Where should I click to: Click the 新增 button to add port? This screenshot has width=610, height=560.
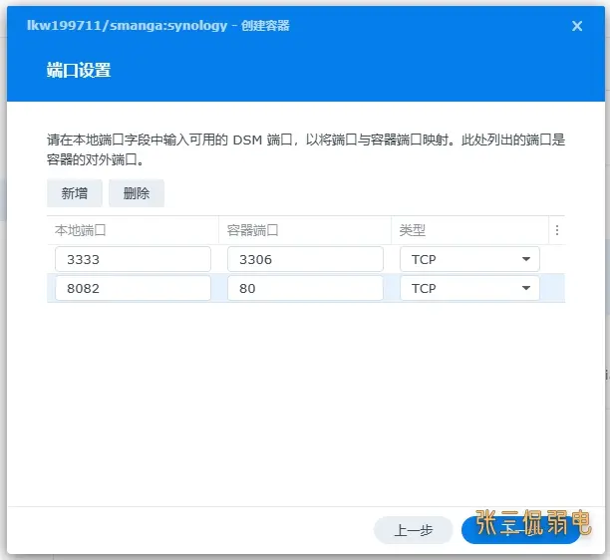point(75,193)
